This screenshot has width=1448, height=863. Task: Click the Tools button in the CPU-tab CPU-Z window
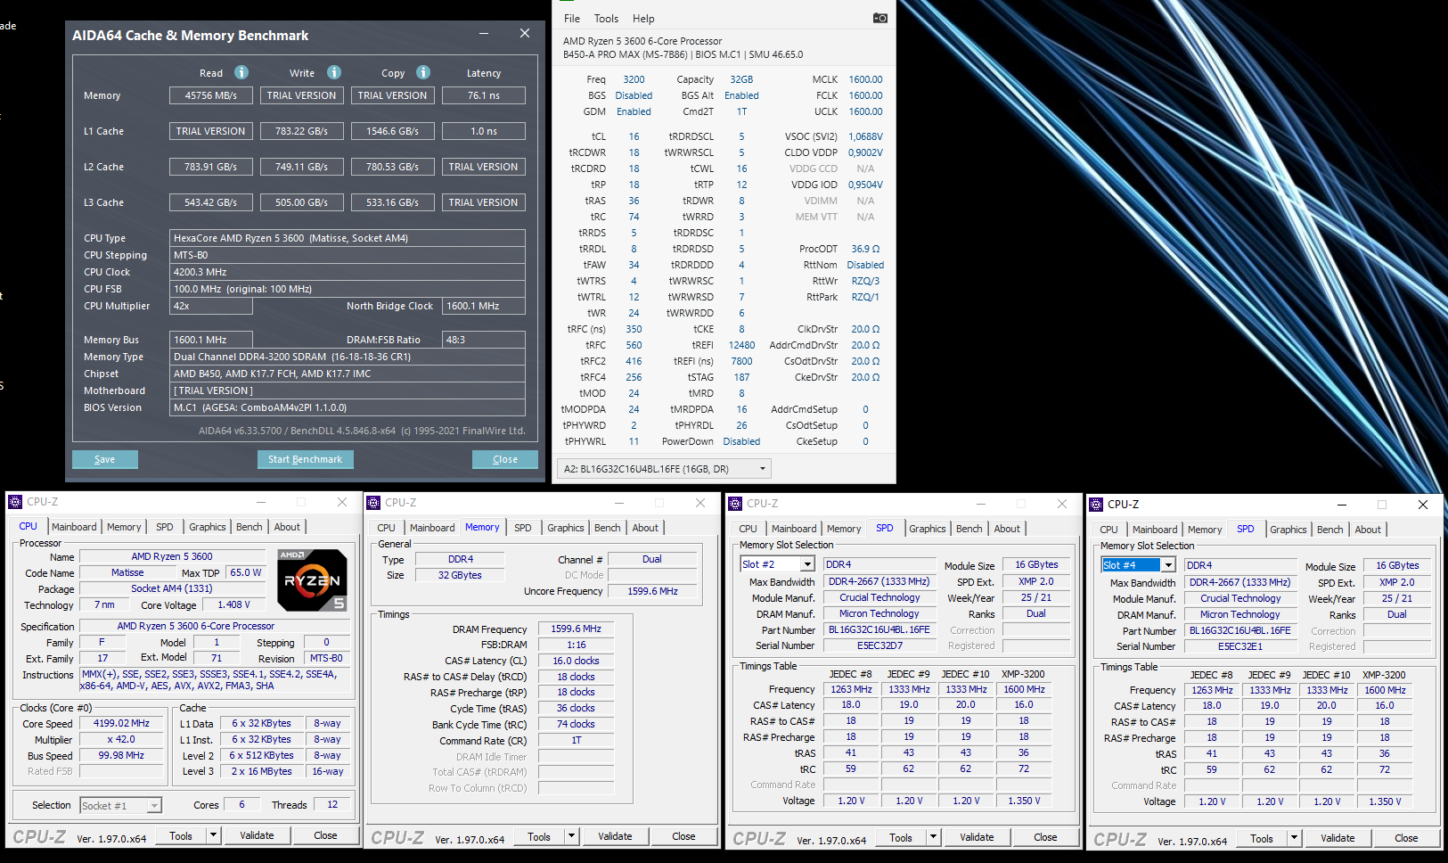[x=181, y=835]
